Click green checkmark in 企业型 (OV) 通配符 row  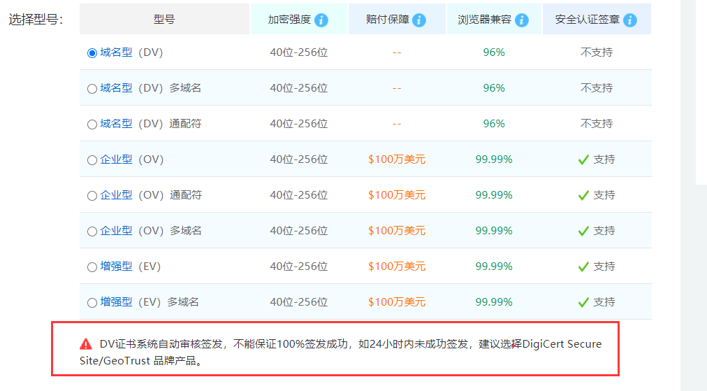pyautogui.click(x=583, y=195)
